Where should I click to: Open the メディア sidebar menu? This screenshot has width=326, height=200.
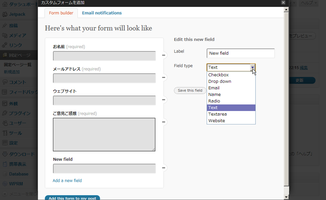pyautogui.click(x=18, y=36)
